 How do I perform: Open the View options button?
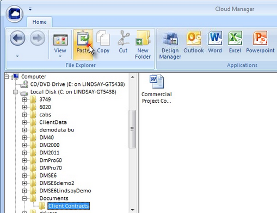[x=60, y=43]
